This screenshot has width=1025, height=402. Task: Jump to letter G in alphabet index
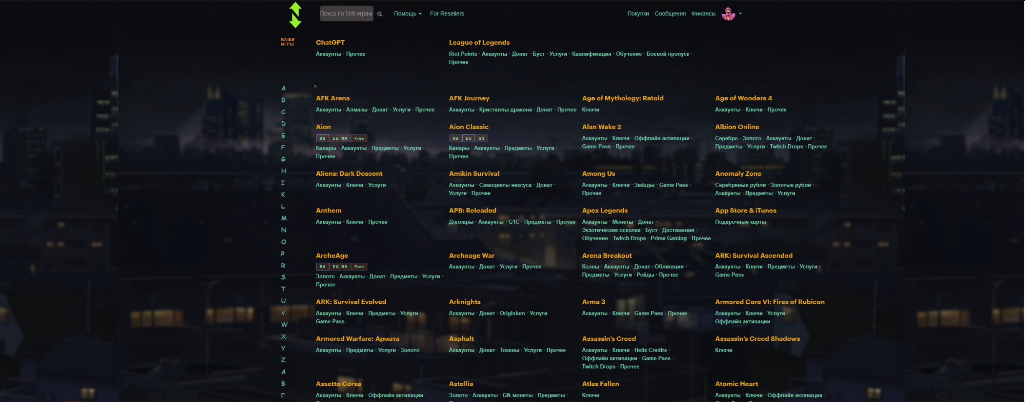tap(283, 159)
